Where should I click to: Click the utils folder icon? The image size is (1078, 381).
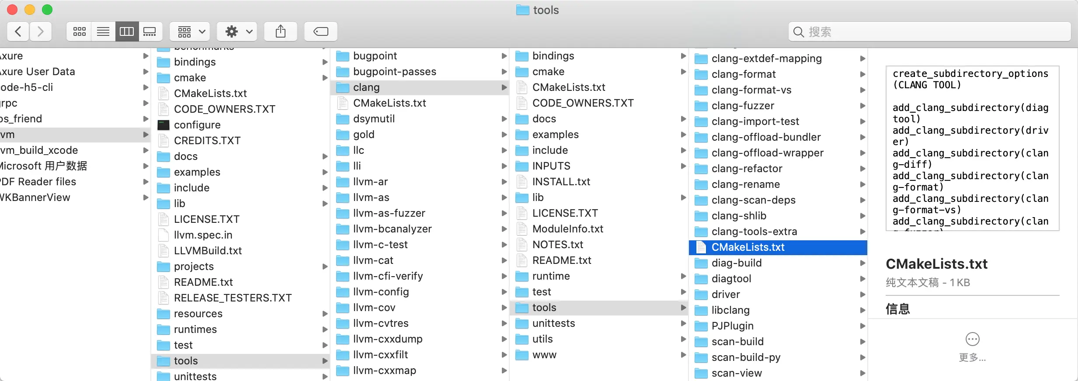click(x=522, y=339)
